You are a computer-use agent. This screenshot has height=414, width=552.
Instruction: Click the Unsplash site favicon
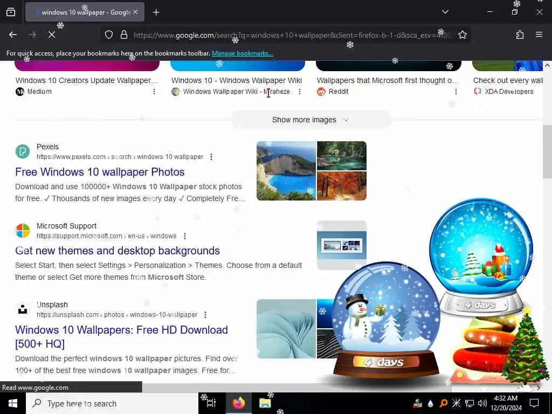tap(23, 309)
